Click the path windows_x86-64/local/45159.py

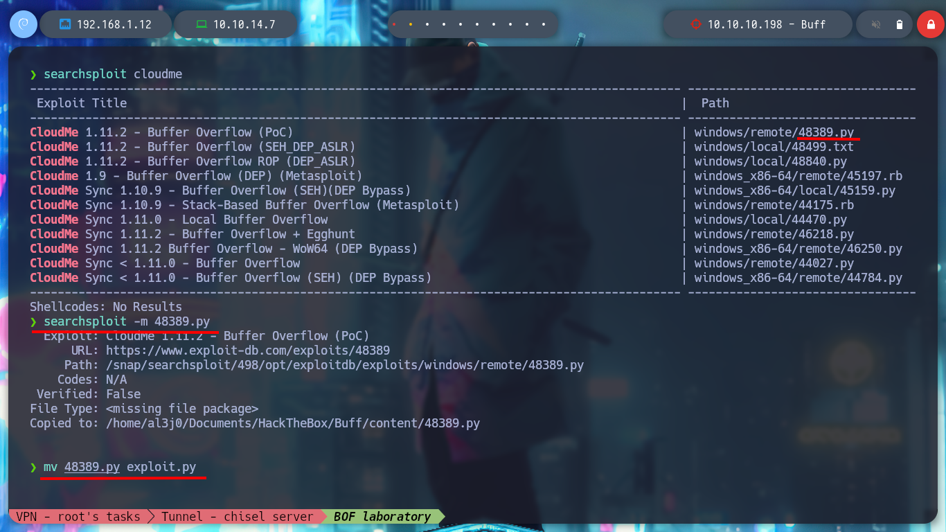(795, 190)
